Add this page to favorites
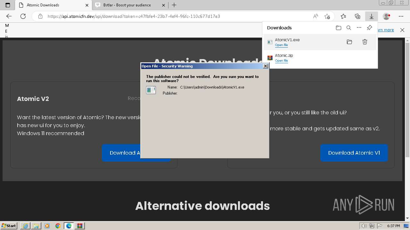The height and width of the screenshot is (230, 410). click(327, 16)
